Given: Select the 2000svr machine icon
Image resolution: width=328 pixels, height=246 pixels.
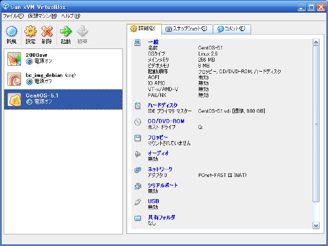Looking at the screenshot, I should point(14,59).
